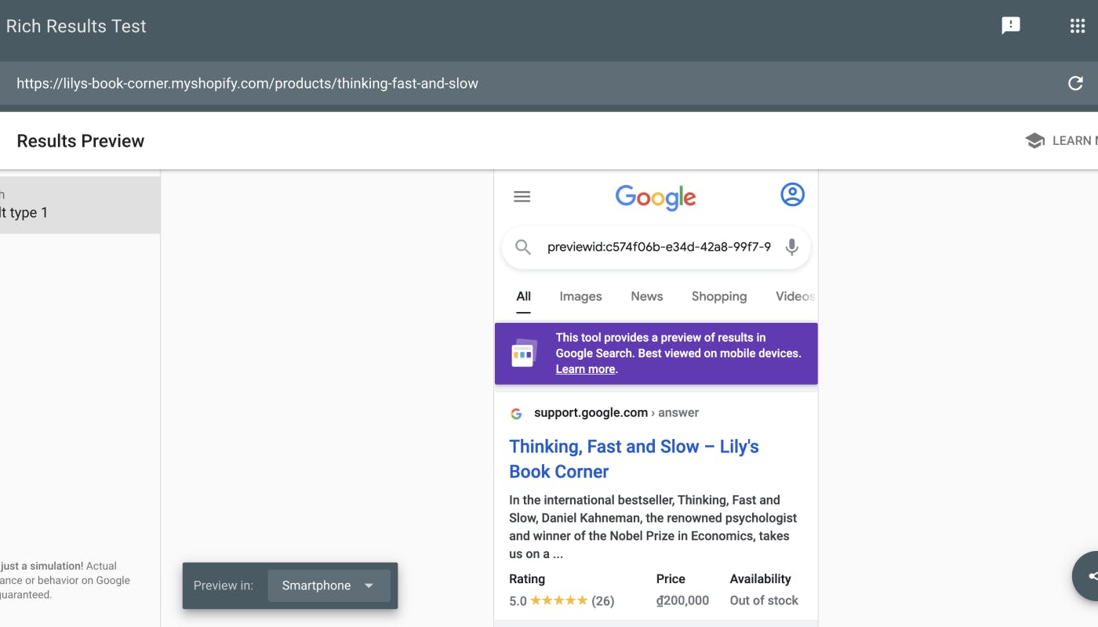Switch to the Images tab
The width and height of the screenshot is (1098, 627).
click(x=580, y=296)
